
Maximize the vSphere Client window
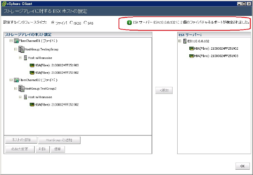[x=244, y=4]
